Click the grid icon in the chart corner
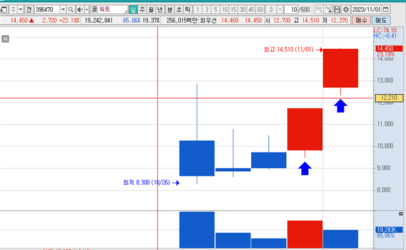Viewport: 406px width, 250px height. coord(5,39)
